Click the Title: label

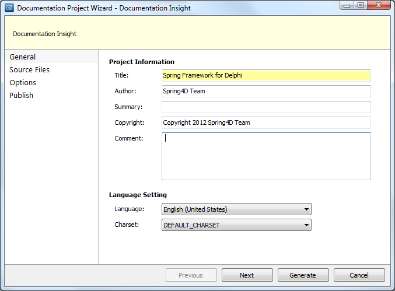pyautogui.click(x=121, y=75)
